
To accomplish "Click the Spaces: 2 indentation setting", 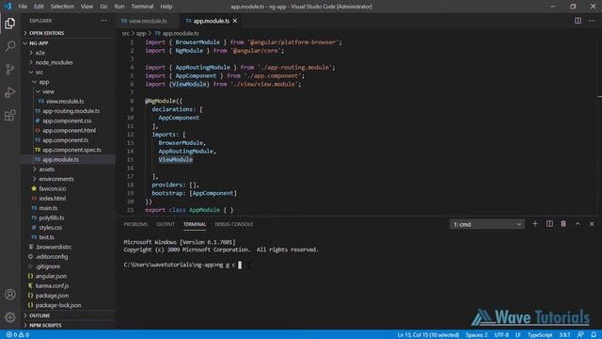I will click(x=477, y=335).
